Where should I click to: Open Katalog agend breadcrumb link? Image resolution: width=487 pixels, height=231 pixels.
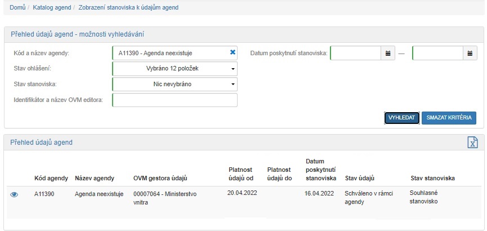[x=52, y=7]
